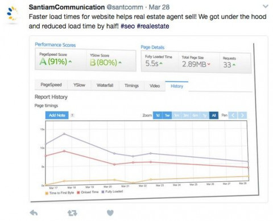Click the reply arrow icon
This screenshot has width=273, height=221.
(x=34, y=212)
